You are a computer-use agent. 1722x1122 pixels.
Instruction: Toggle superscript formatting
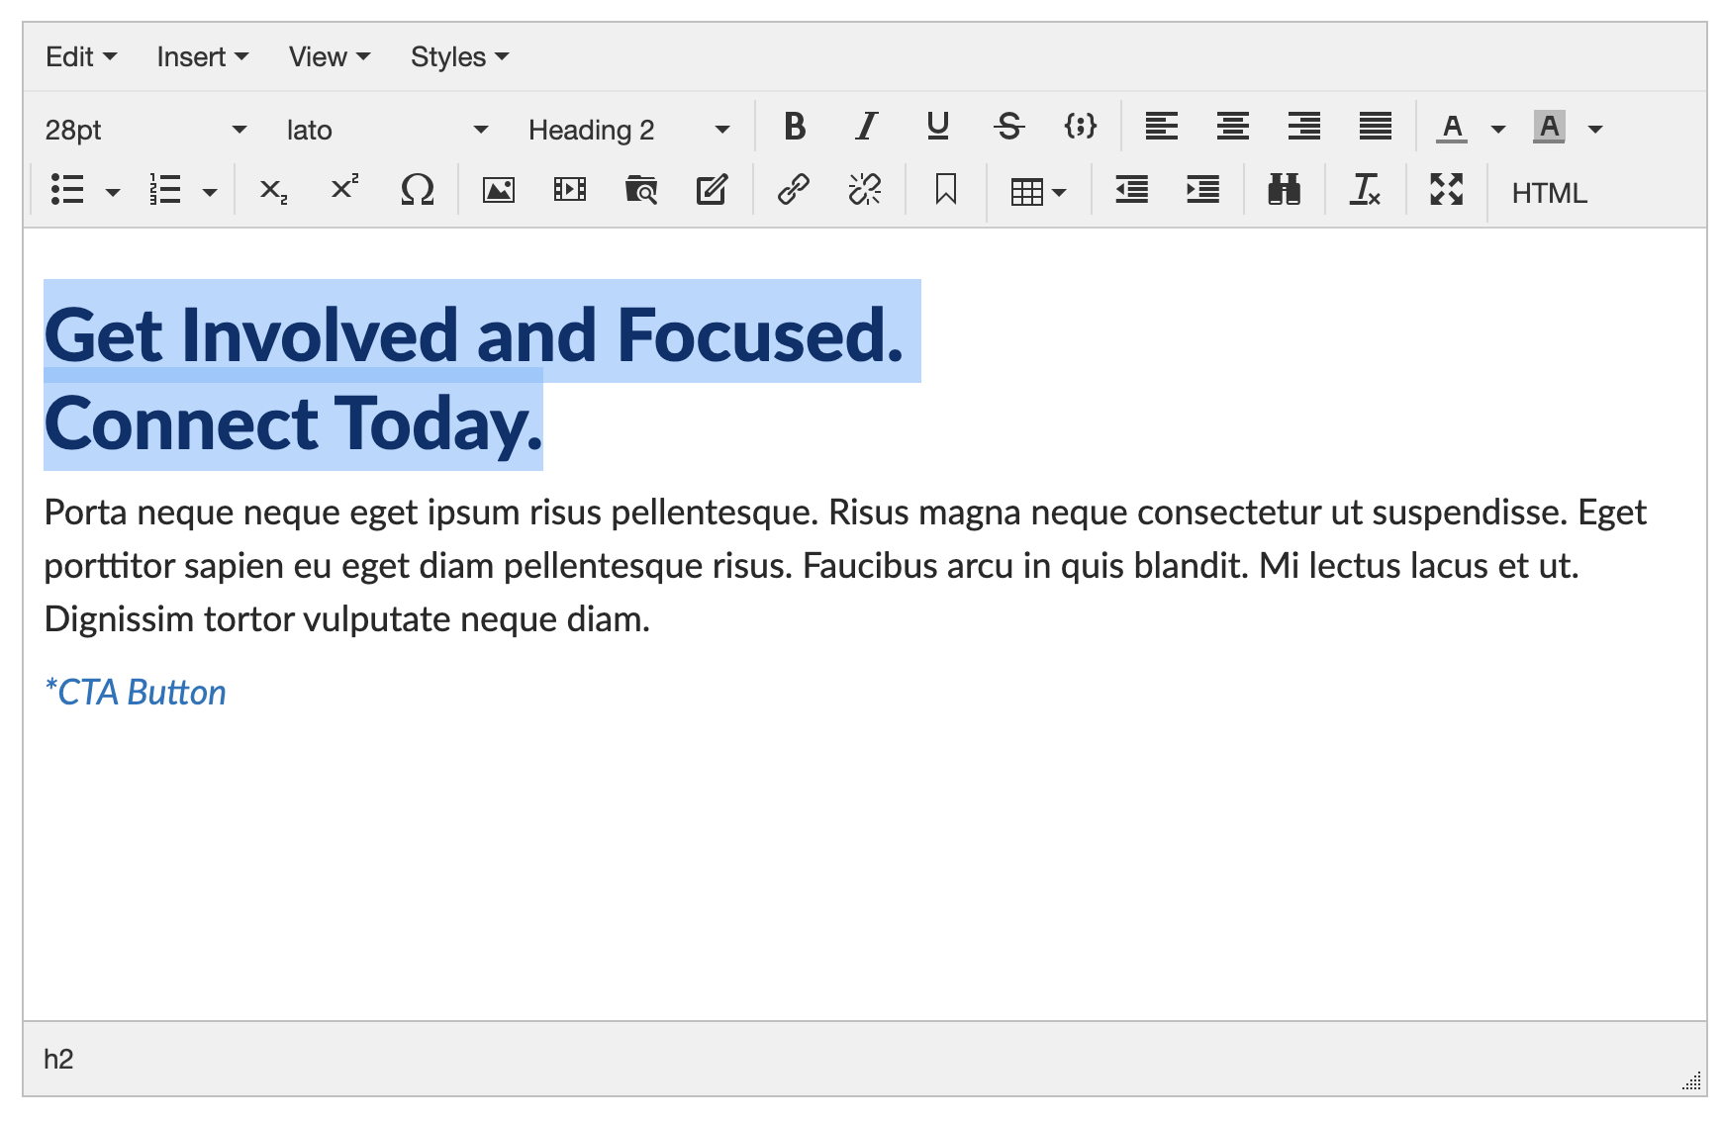pyautogui.click(x=344, y=188)
